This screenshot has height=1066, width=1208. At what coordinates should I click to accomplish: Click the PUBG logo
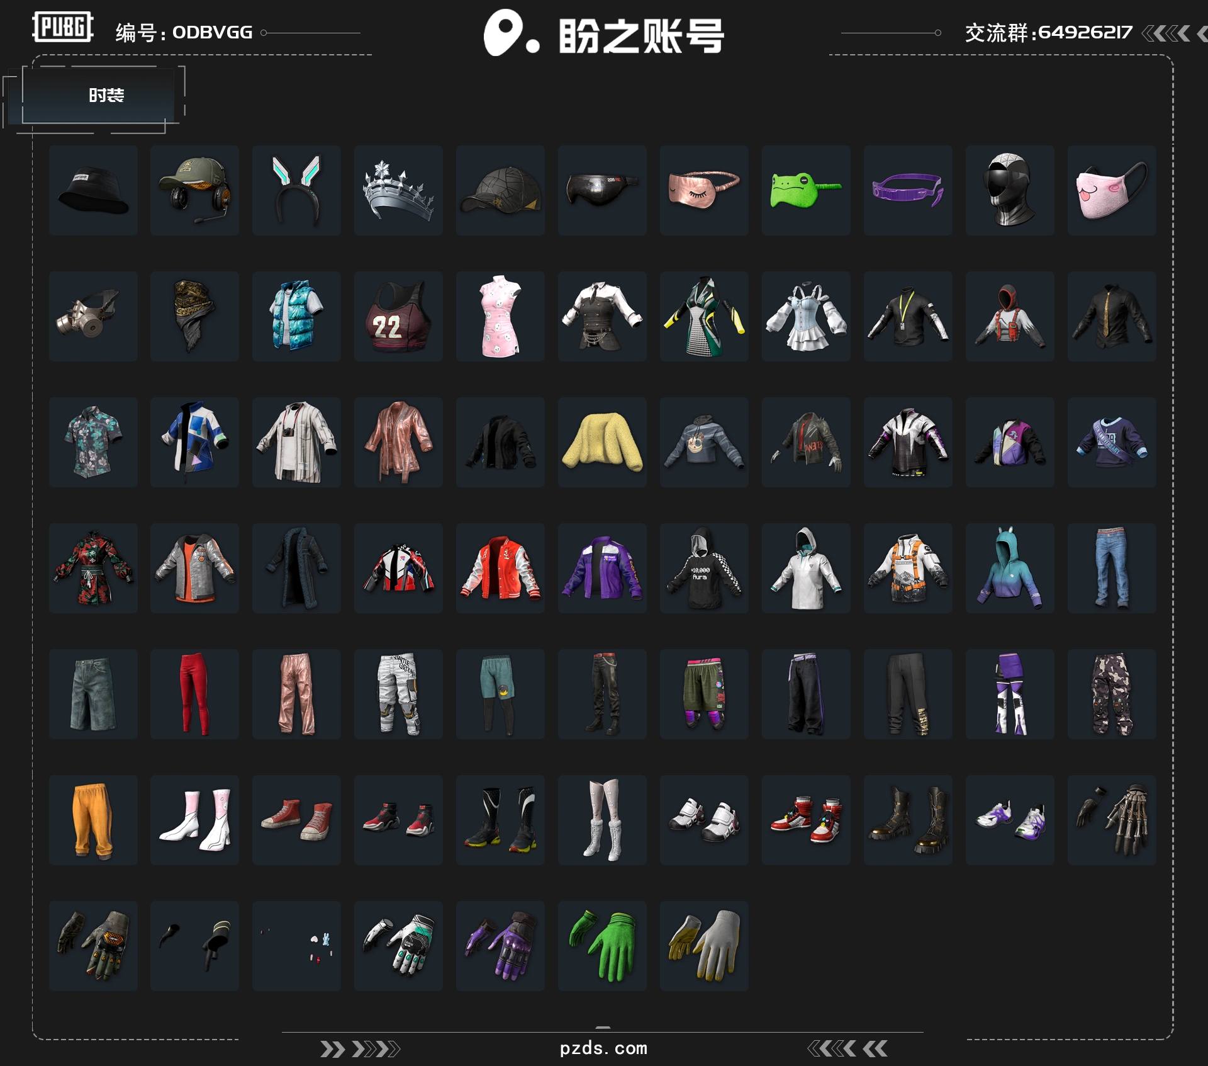[x=63, y=27]
